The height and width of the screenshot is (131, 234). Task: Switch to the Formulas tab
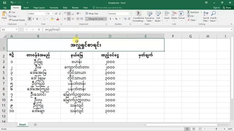click(x=54, y=8)
